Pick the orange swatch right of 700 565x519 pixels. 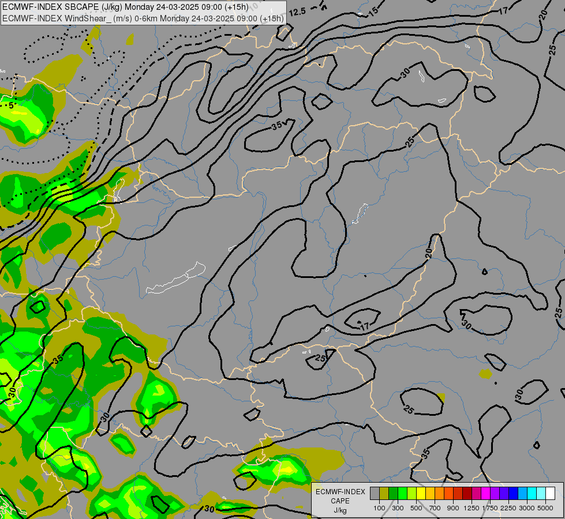[439, 493]
